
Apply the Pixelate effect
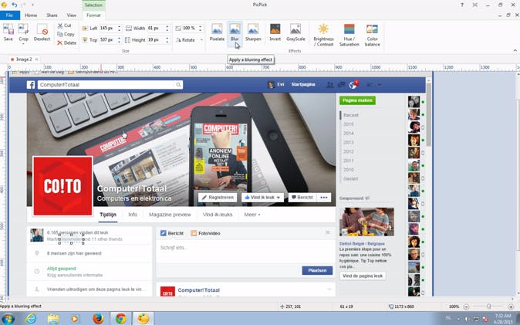217,32
